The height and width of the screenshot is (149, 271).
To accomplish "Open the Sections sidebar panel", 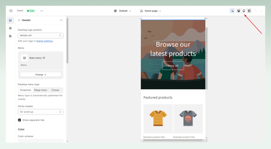I will 10,20.
